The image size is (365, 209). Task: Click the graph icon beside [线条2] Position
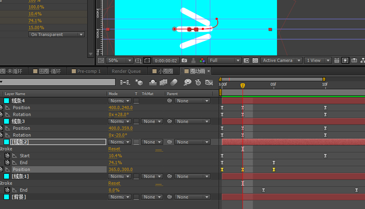tap(8, 169)
